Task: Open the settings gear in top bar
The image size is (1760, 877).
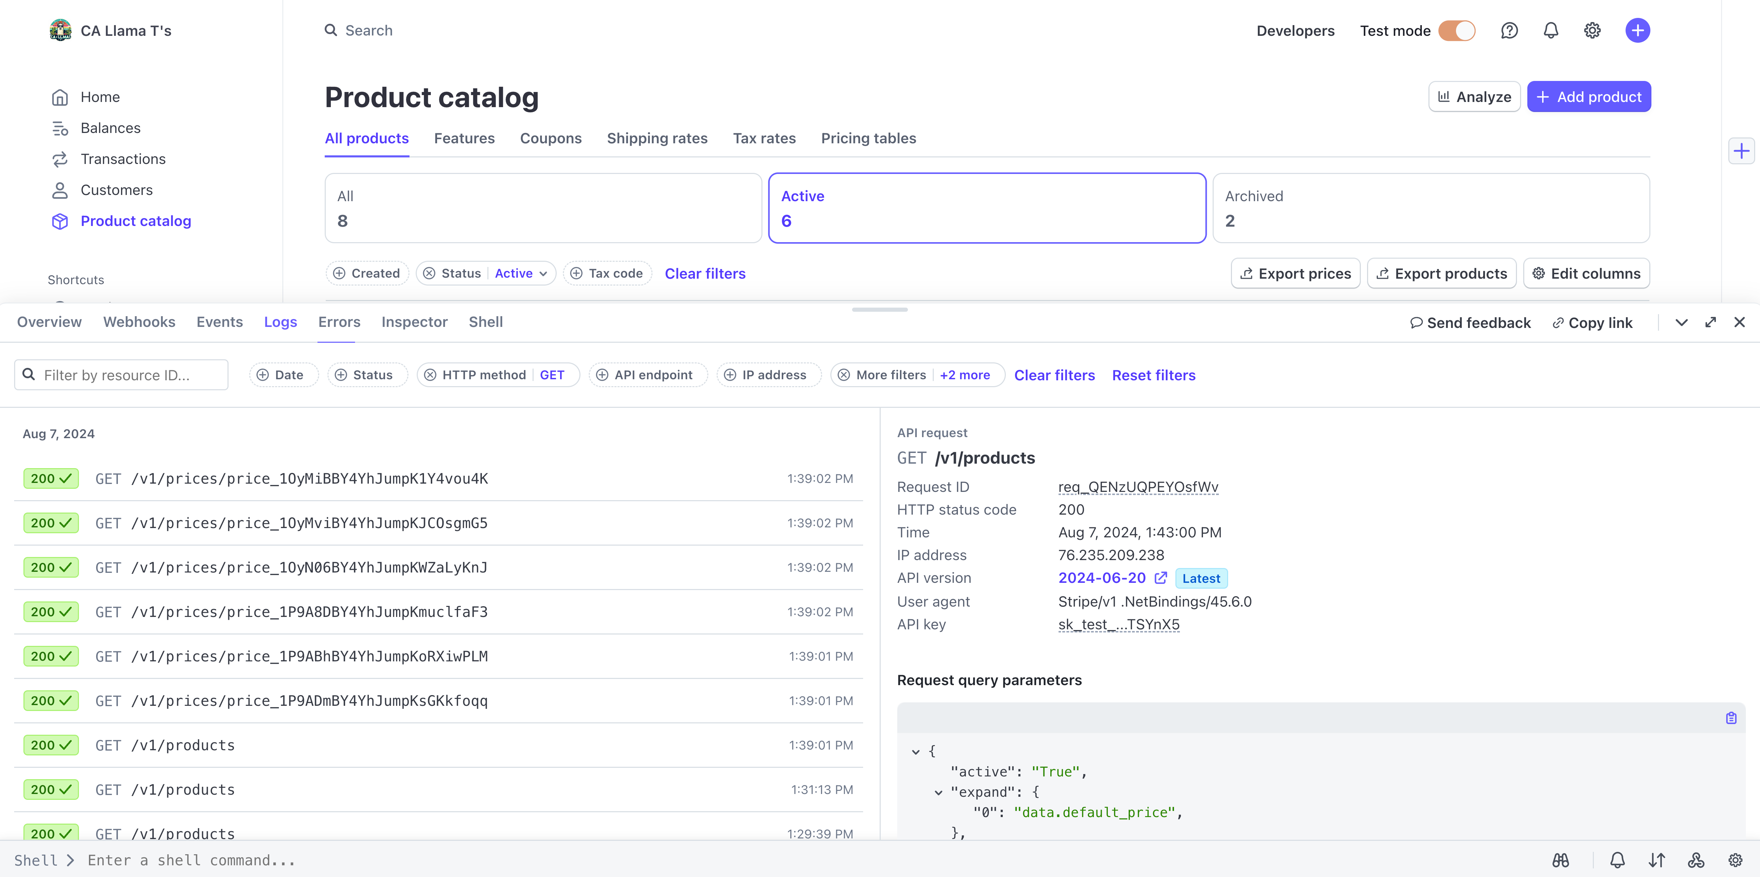Action: coord(1592,31)
